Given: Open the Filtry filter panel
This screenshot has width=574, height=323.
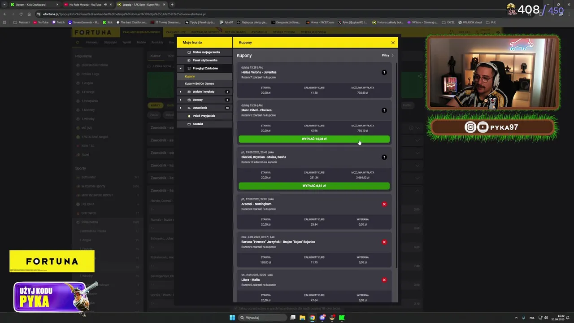Looking at the screenshot, I should click(387, 55).
